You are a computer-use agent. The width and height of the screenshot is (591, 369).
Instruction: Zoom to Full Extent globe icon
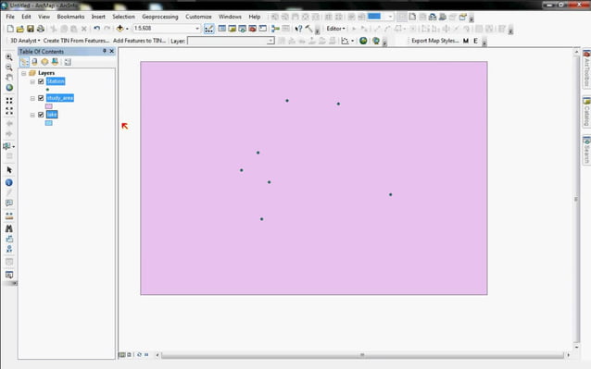(9, 88)
